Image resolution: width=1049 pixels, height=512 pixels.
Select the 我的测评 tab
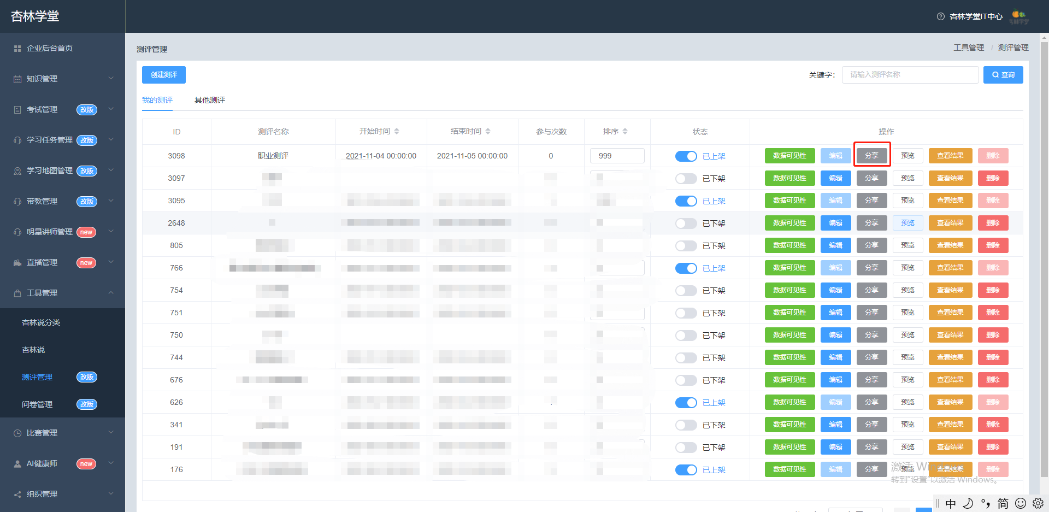(x=157, y=100)
